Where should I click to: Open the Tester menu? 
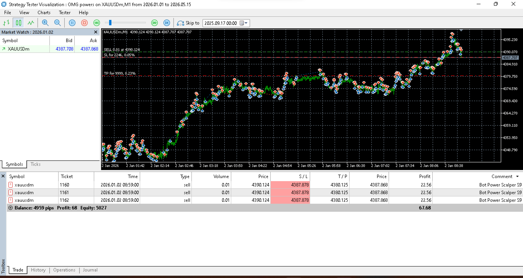tap(65, 13)
